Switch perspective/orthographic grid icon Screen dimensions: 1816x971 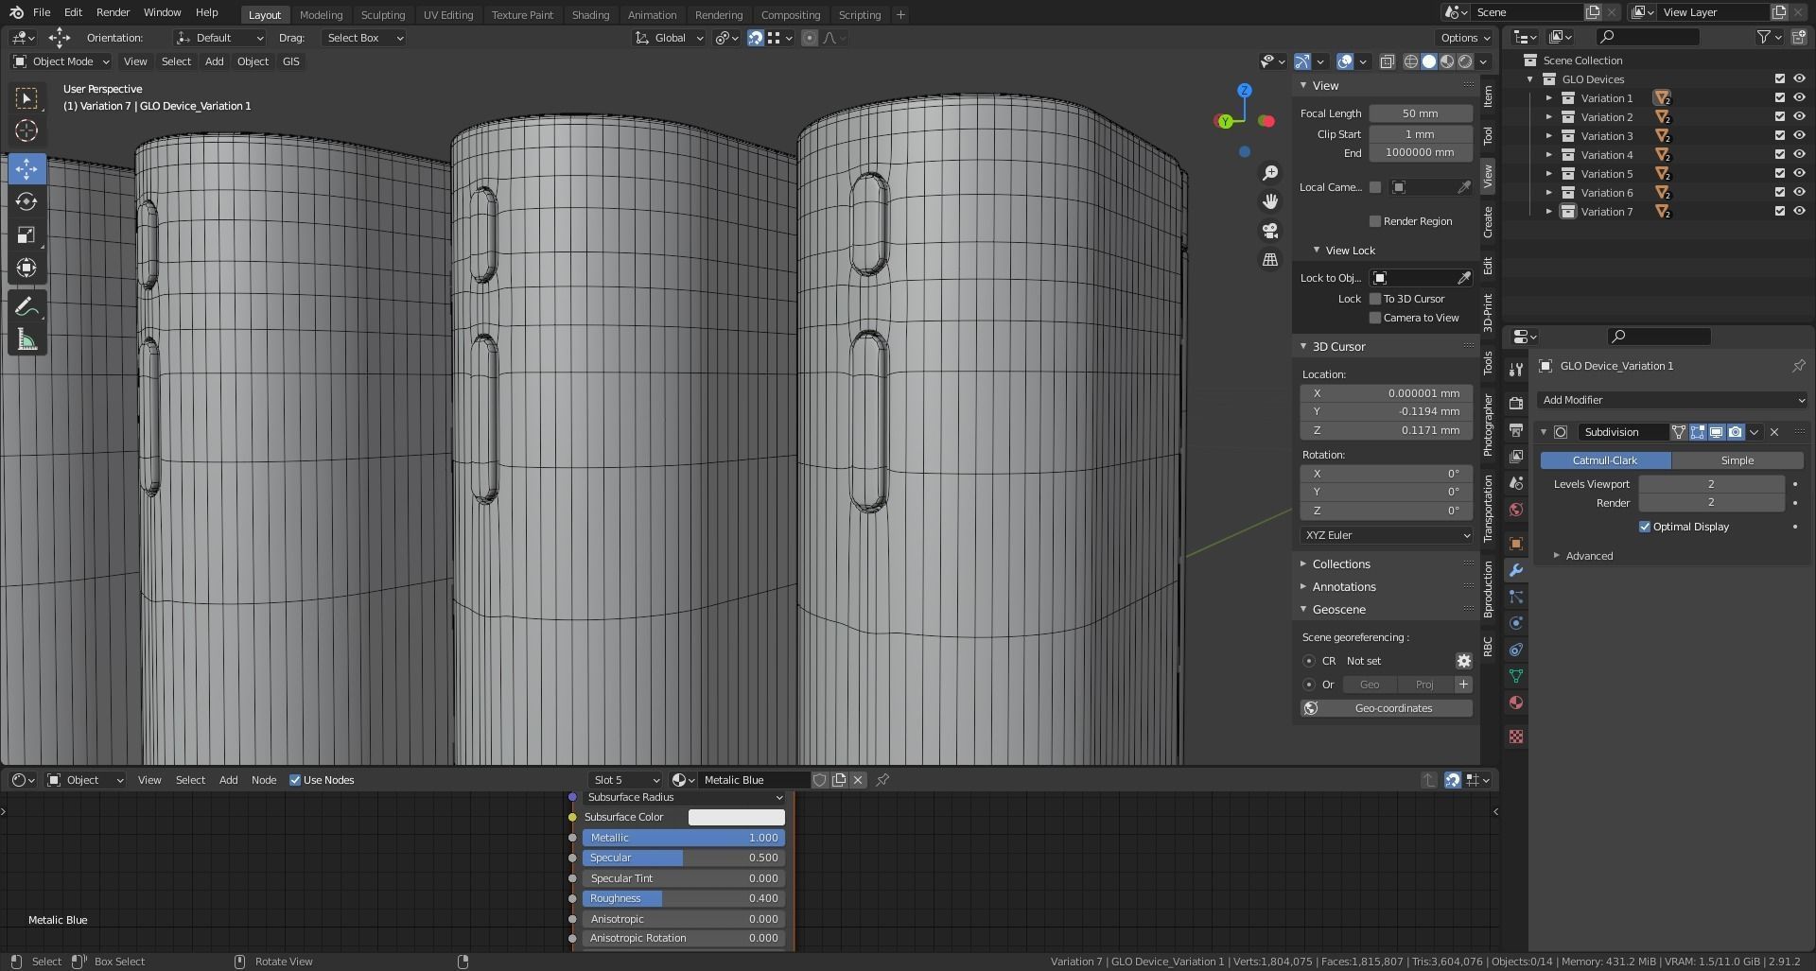click(1270, 259)
